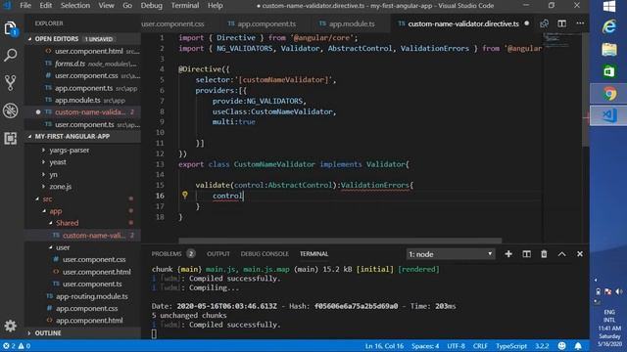
Task: Show the Output panel tab
Action: pyautogui.click(x=218, y=254)
